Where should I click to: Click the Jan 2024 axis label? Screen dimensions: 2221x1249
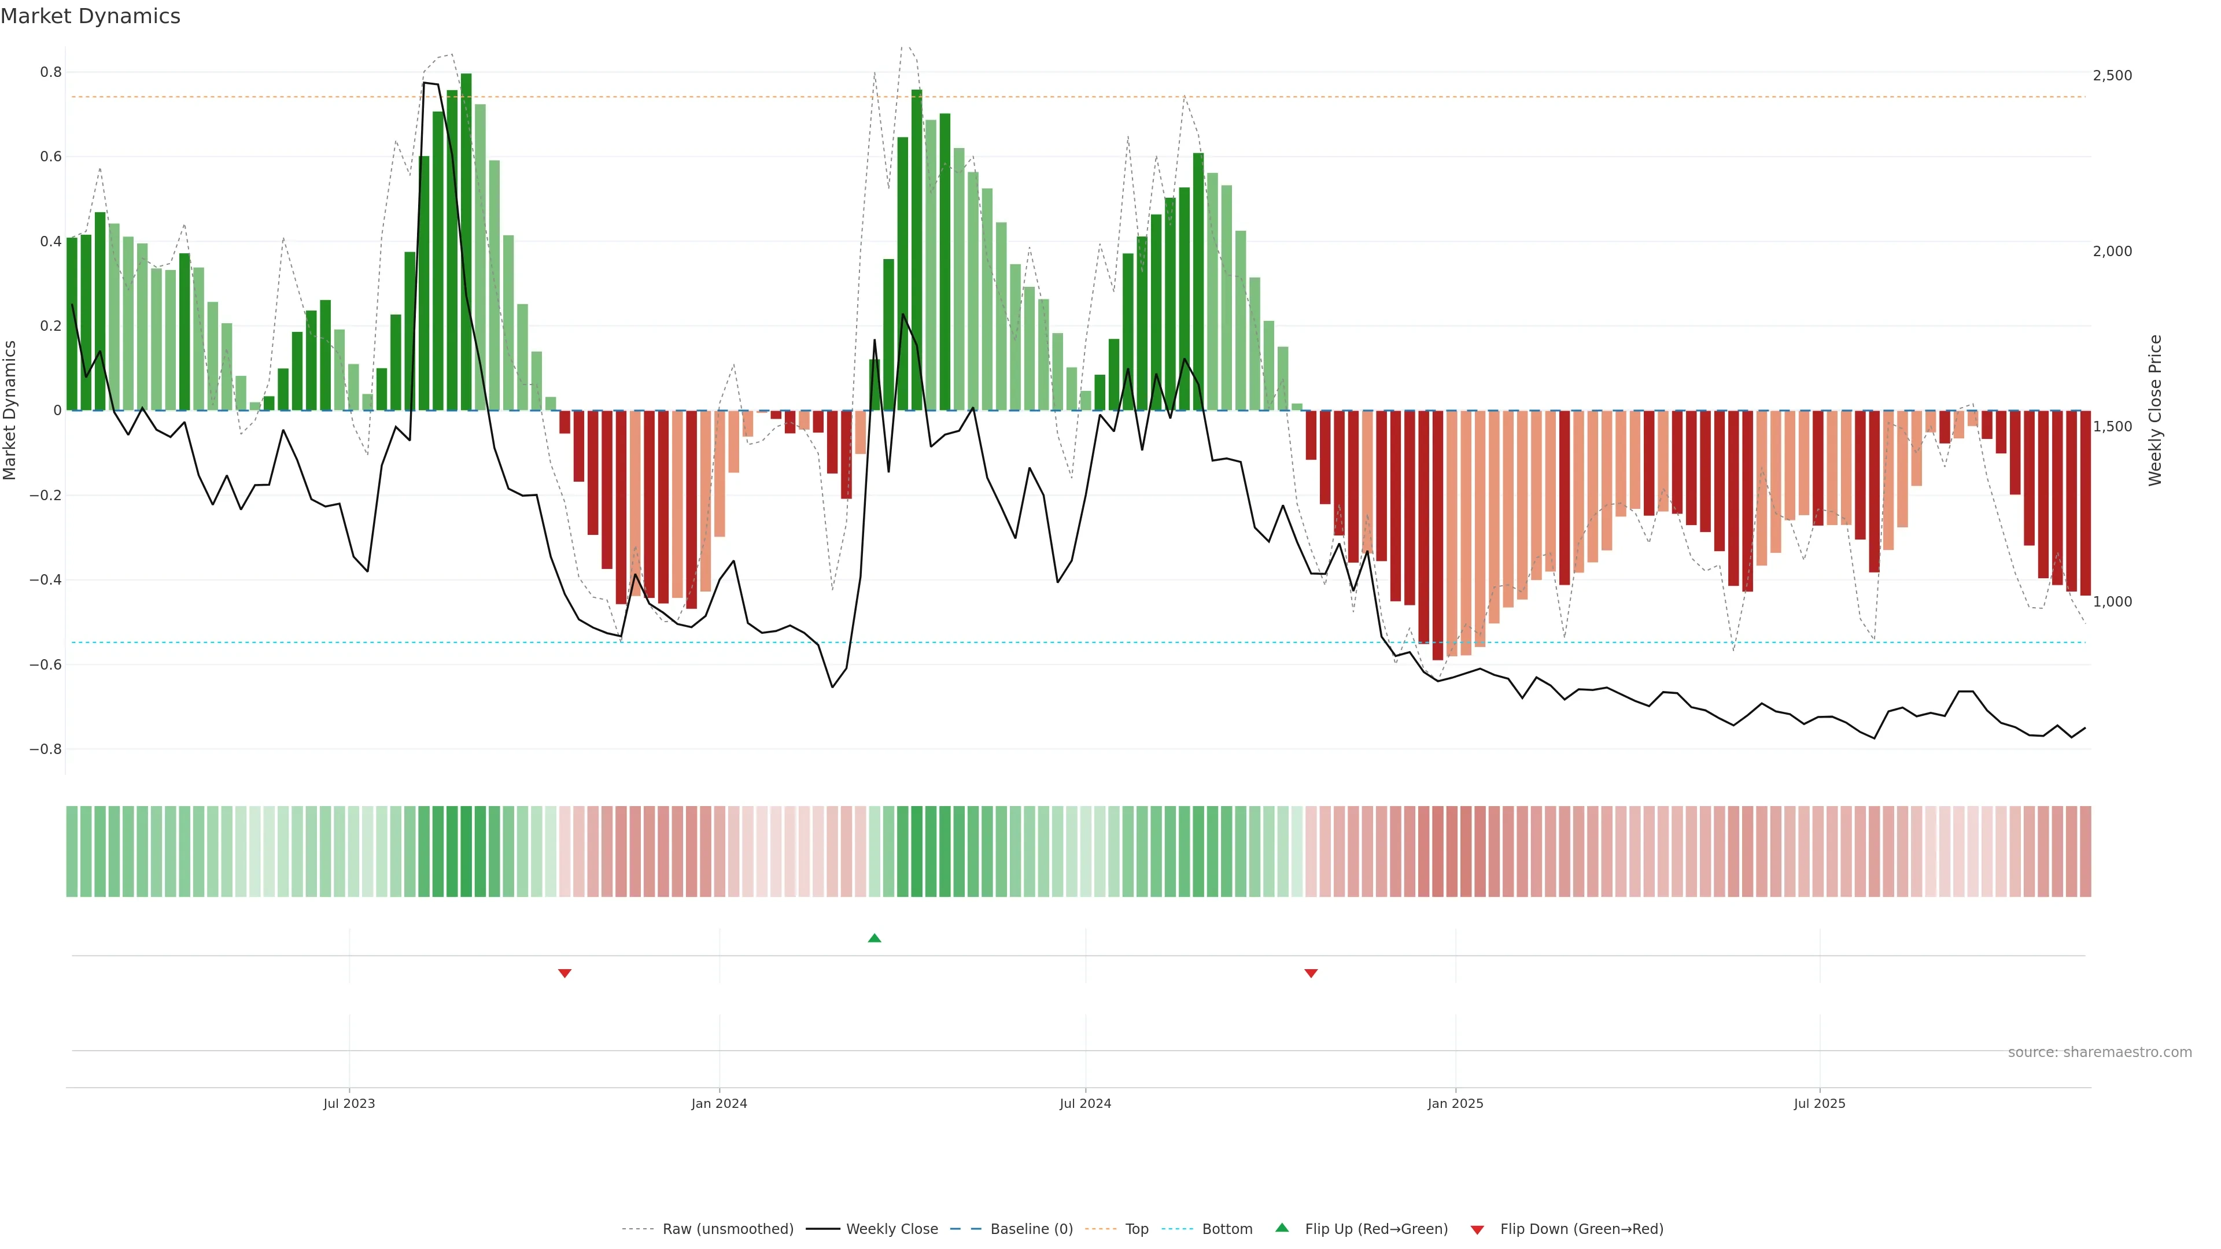click(x=719, y=1103)
